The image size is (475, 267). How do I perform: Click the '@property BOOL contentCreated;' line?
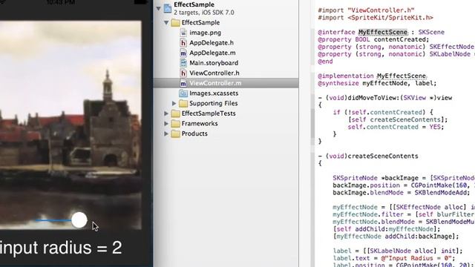pos(373,39)
